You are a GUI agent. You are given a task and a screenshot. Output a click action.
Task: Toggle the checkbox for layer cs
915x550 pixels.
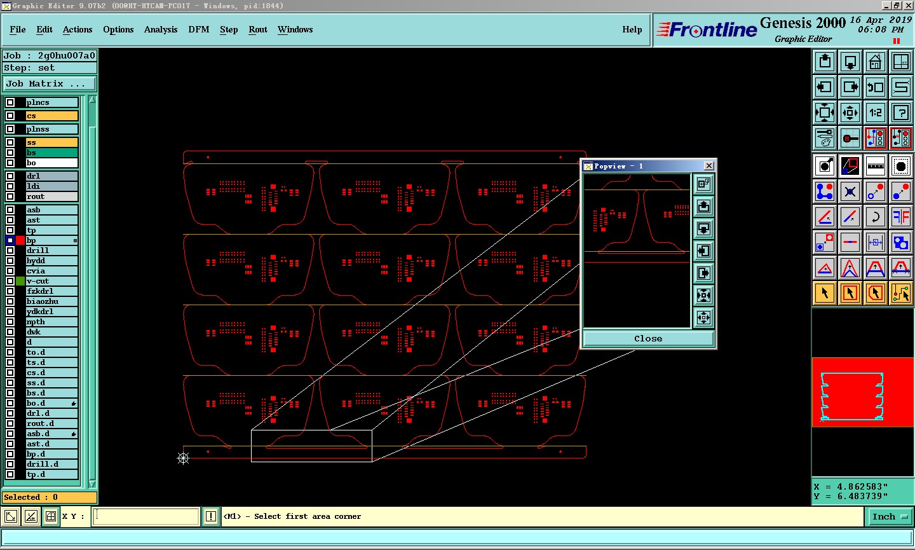10,116
